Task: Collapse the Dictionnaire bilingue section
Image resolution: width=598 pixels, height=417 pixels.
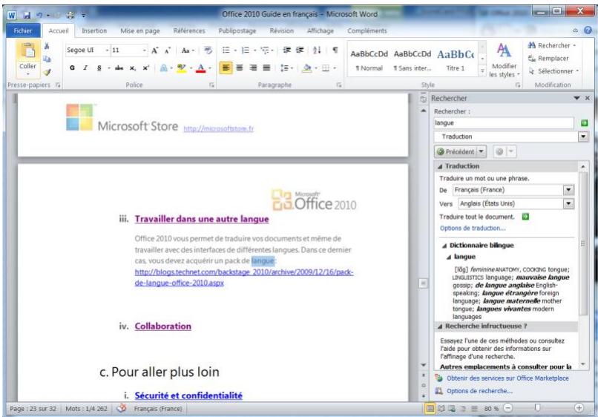Action: coord(444,246)
